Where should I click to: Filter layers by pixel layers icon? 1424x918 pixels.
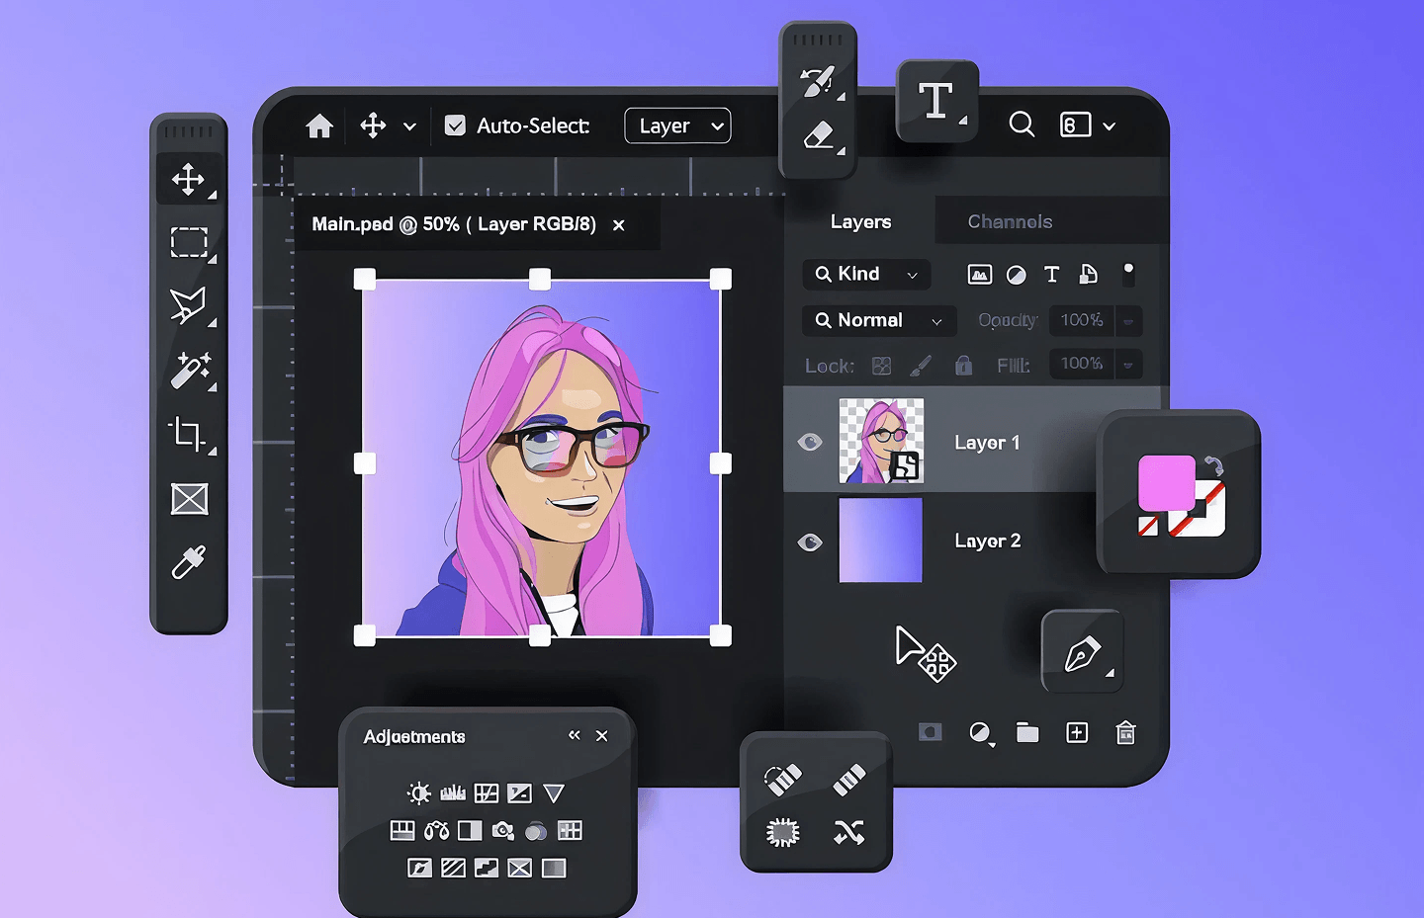[979, 275]
